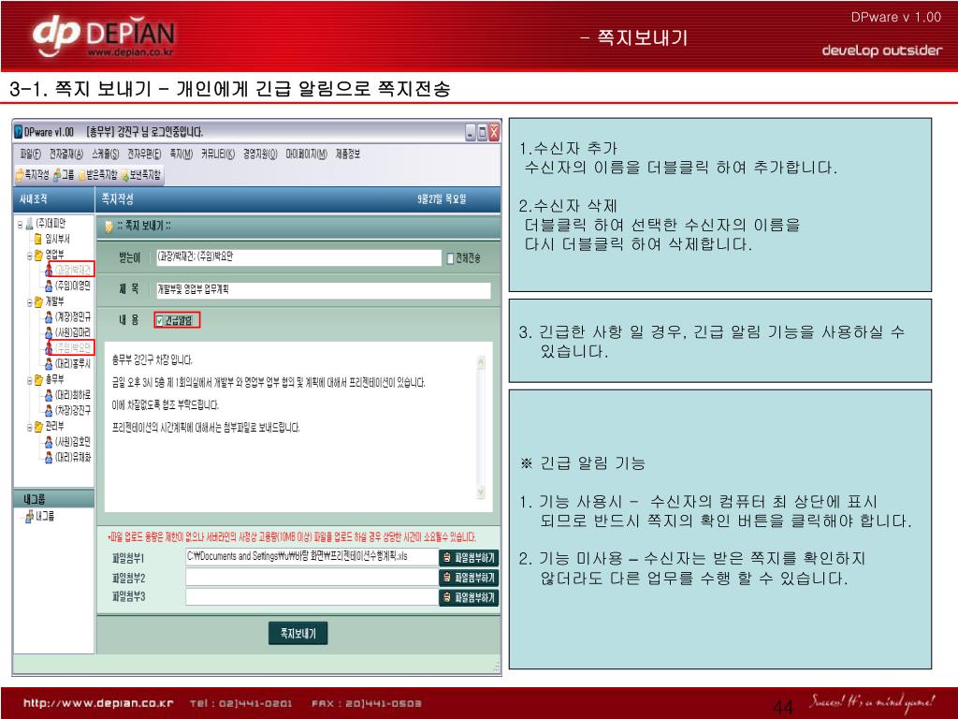
Task: Click the 사내조직 panel header
Action: pos(53,199)
